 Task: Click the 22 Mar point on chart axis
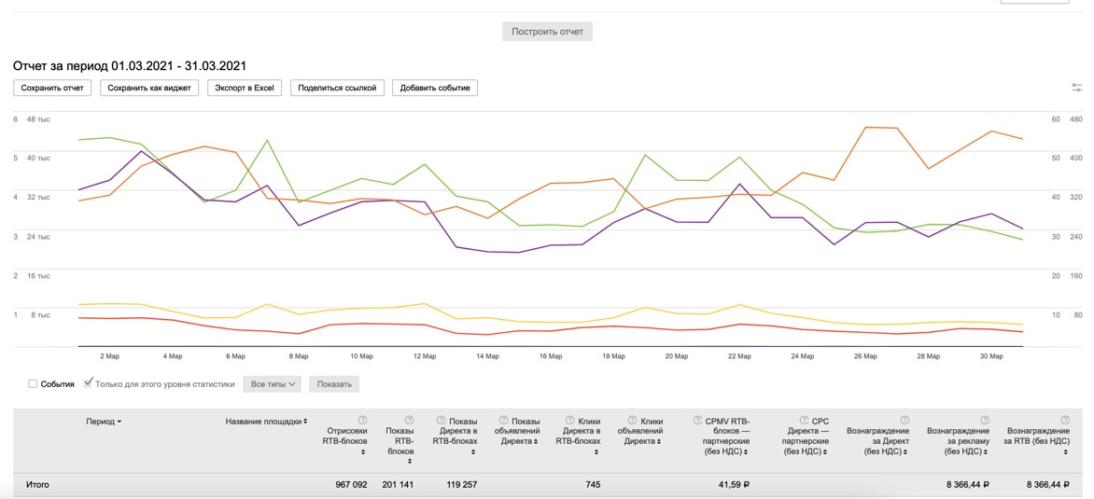pos(739,356)
